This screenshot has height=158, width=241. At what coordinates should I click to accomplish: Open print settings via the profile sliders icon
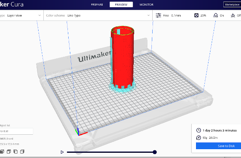click(158, 15)
